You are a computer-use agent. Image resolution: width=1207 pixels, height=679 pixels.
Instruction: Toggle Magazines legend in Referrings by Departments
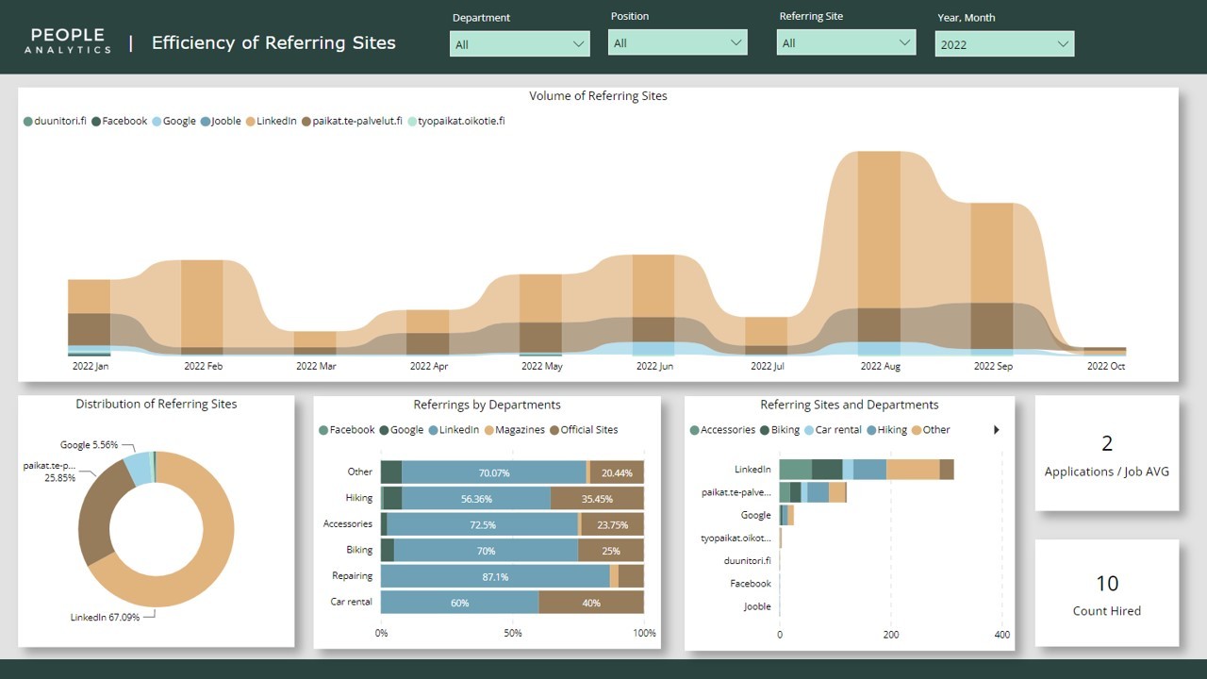[x=489, y=430]
